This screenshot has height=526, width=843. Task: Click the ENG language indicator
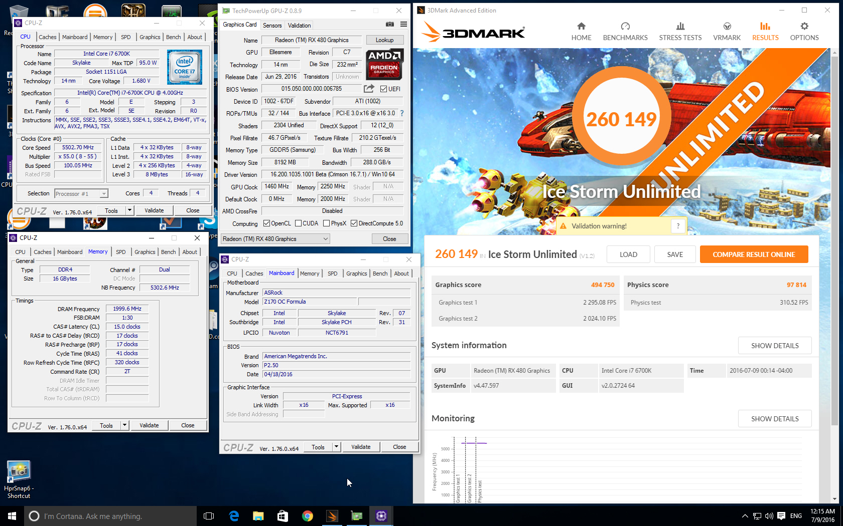pyautogui.click(x=796, y=516)
